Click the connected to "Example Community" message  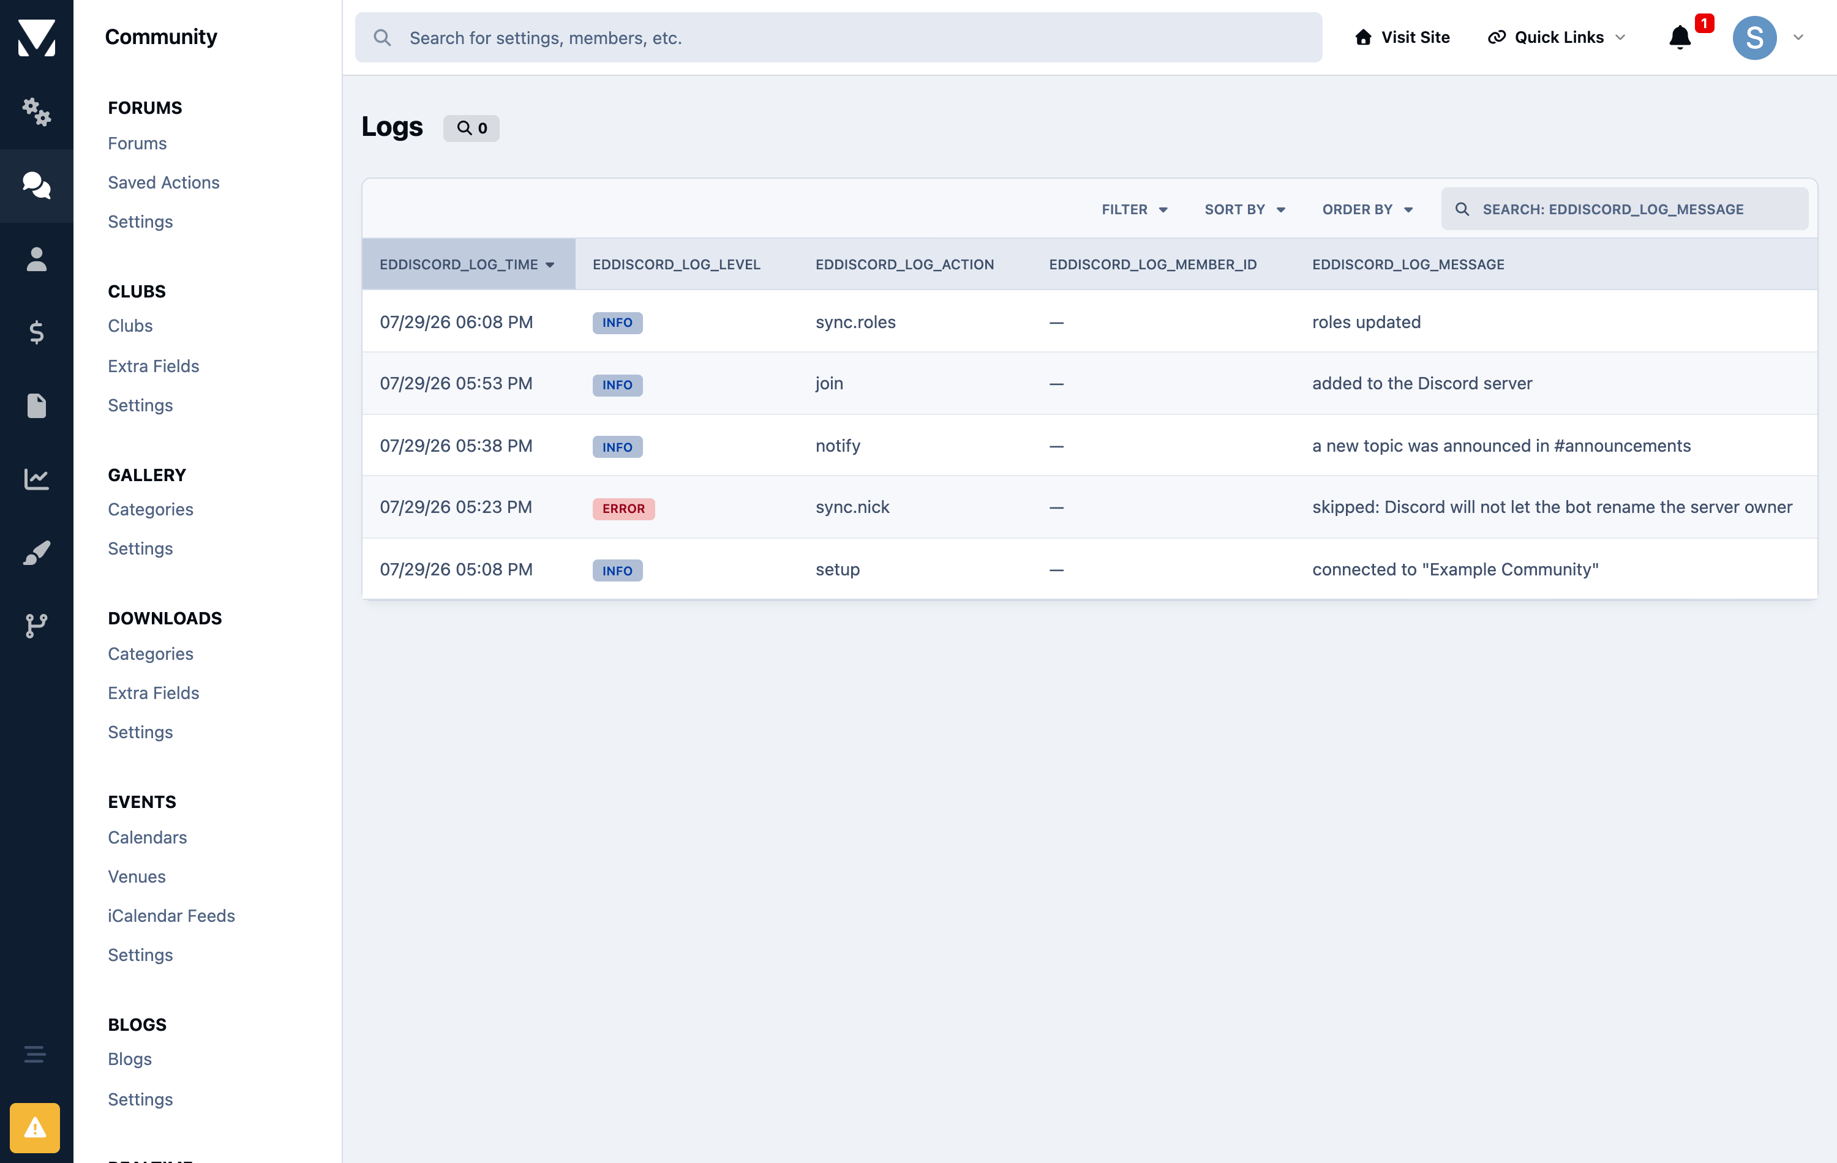click(x=1455, y=570)
